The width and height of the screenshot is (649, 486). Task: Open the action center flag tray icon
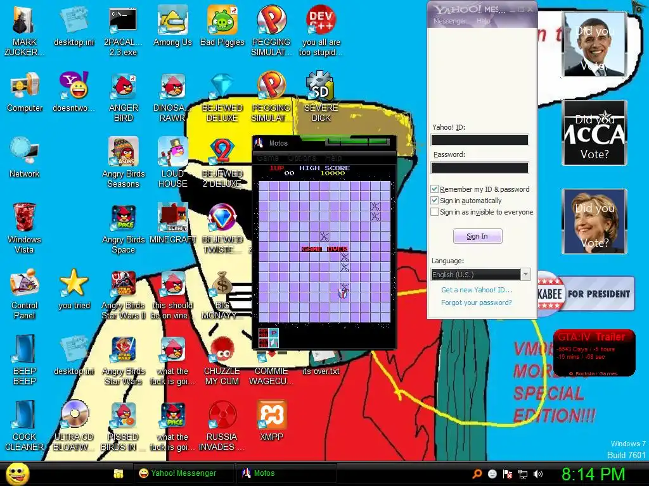point(508,474)
